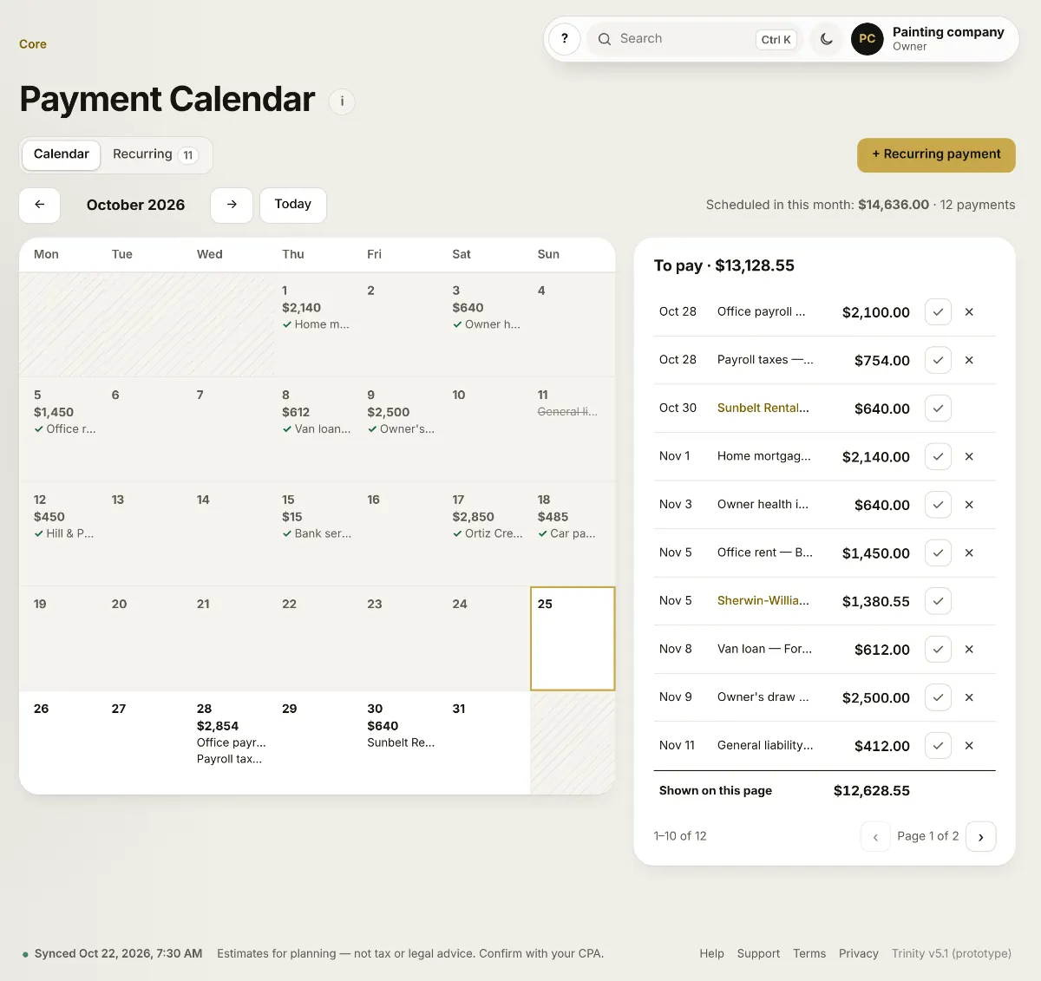Open the help question mark button
This screenshot has width=1041, height=981.
click(x=565, y=39)
